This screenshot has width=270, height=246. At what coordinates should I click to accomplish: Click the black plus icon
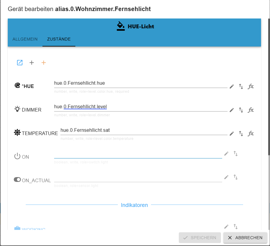tap(32, 63)
